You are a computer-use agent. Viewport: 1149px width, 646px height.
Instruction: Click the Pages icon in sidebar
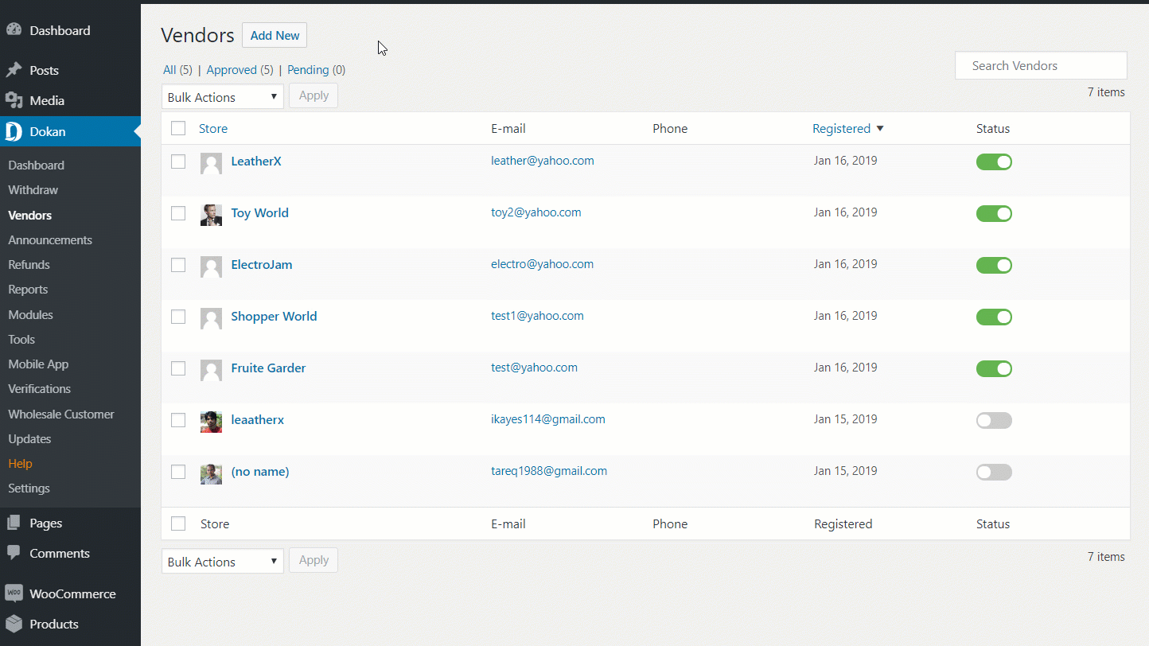tap(14, 523)
